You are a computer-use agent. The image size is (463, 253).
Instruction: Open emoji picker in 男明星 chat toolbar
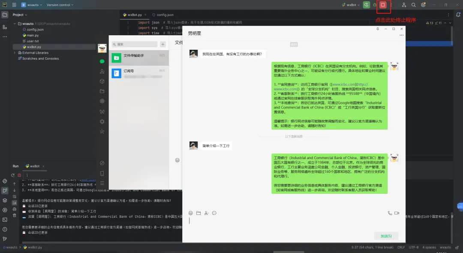191,213
